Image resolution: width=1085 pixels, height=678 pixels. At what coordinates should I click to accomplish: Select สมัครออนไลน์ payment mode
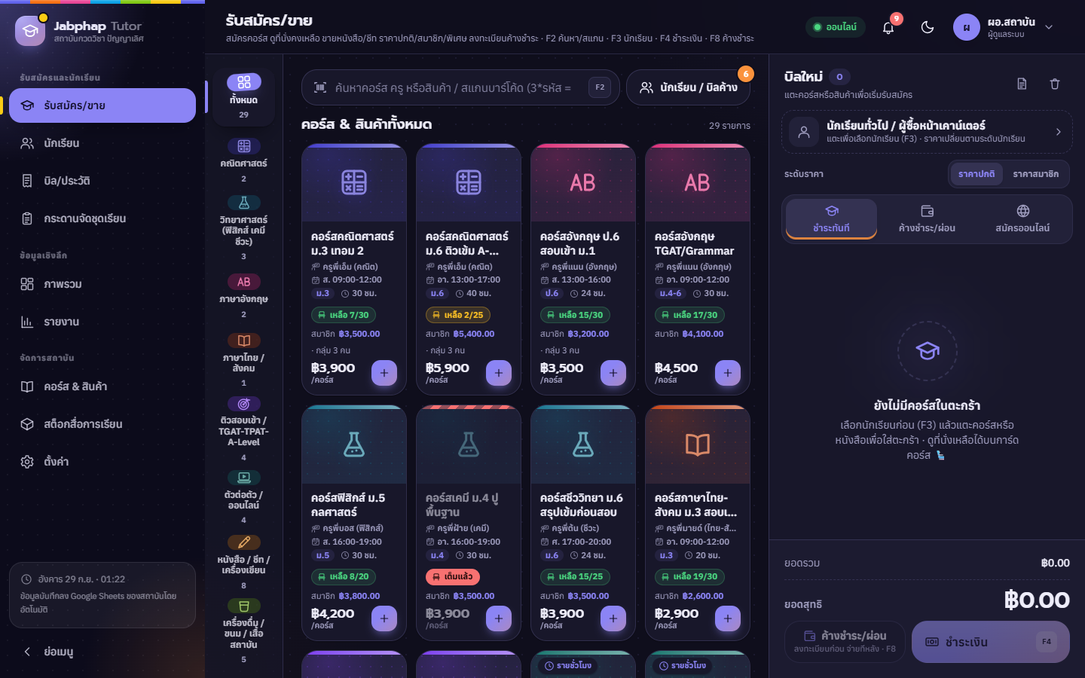pyautogui.click(x=1022, y=218)
